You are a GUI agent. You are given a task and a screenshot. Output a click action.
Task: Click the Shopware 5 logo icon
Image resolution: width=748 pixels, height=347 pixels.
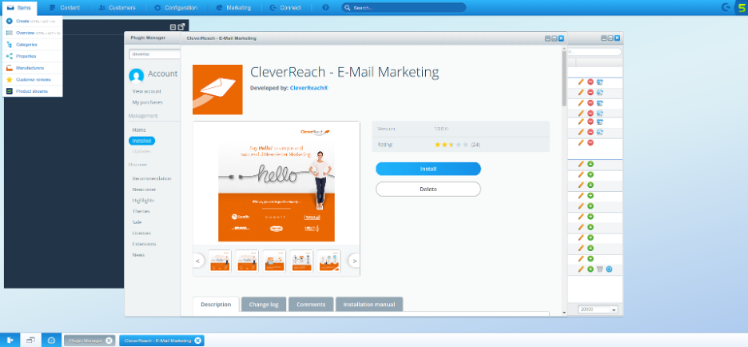pyautogui.click(x=741, y=8)
